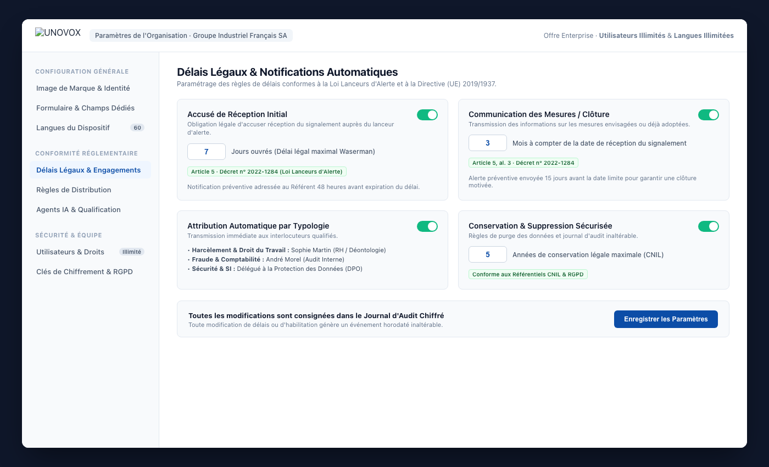Click the Accusé de Réception Initial card title

pyautogui.click(x=237, y=115)
